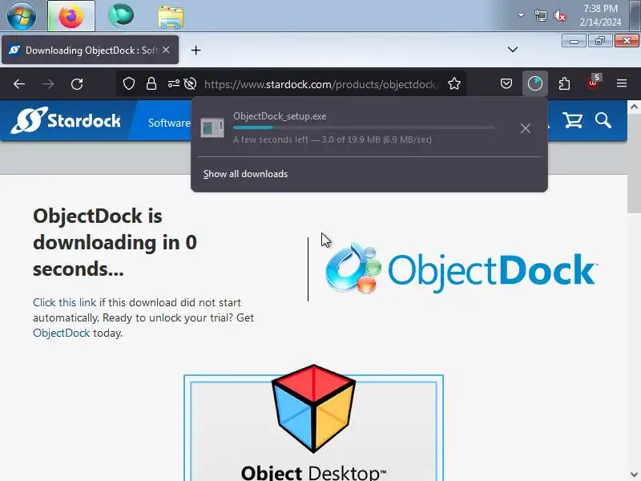This screenshot has width=641, height=481.
Task: Close the Downloading ObjectDock tab
Action: pyautogui.click(x=166, y=50)
